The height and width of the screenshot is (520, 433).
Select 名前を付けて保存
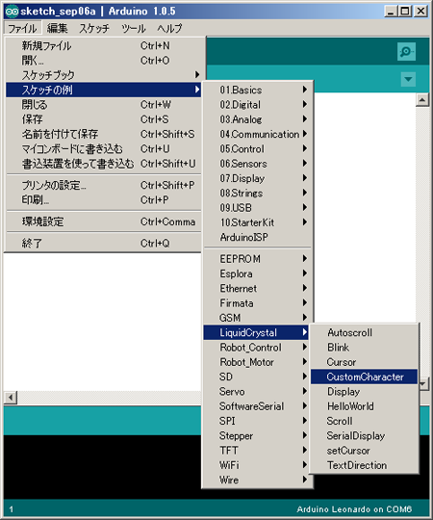pyautogui.click(x=103, y=134)
